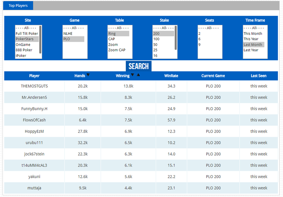This screenshot has width=283, height=197.
Task: Pick Ring in Table list
Action: click(118, 34)
